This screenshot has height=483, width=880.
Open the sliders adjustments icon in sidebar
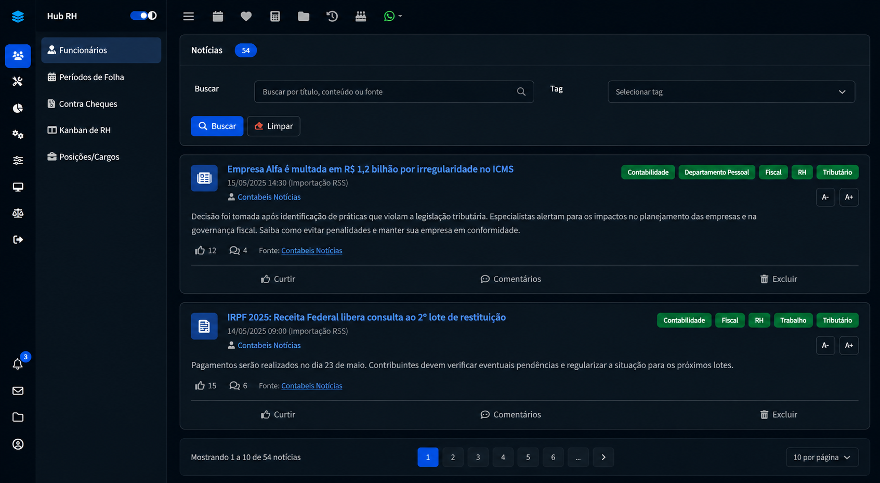point(18,161)
